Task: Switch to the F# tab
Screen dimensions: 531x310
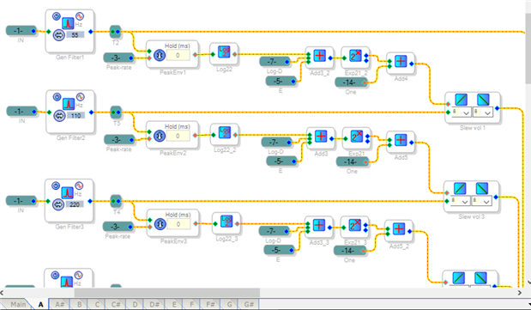Action: pyautogui.click(x=210, y=304)
